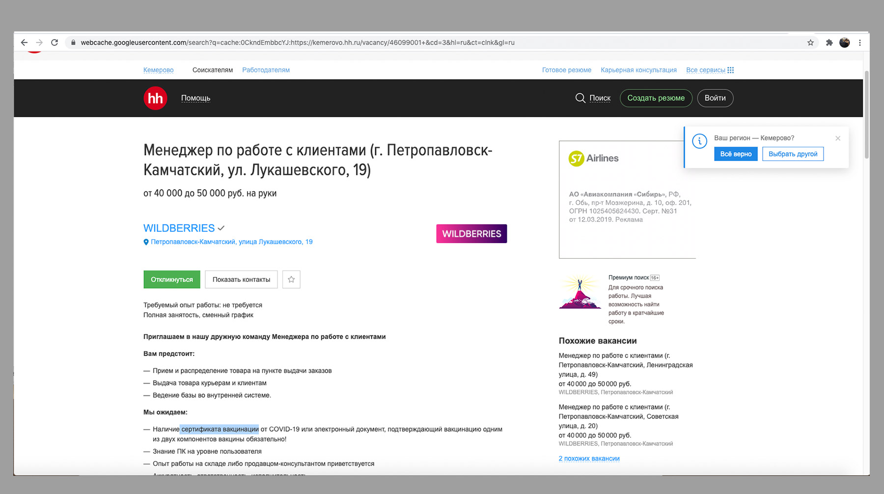Screen dimensions: 884x494
Task: Click the text Полная занятость, сменный график
Action: [198, 315]
